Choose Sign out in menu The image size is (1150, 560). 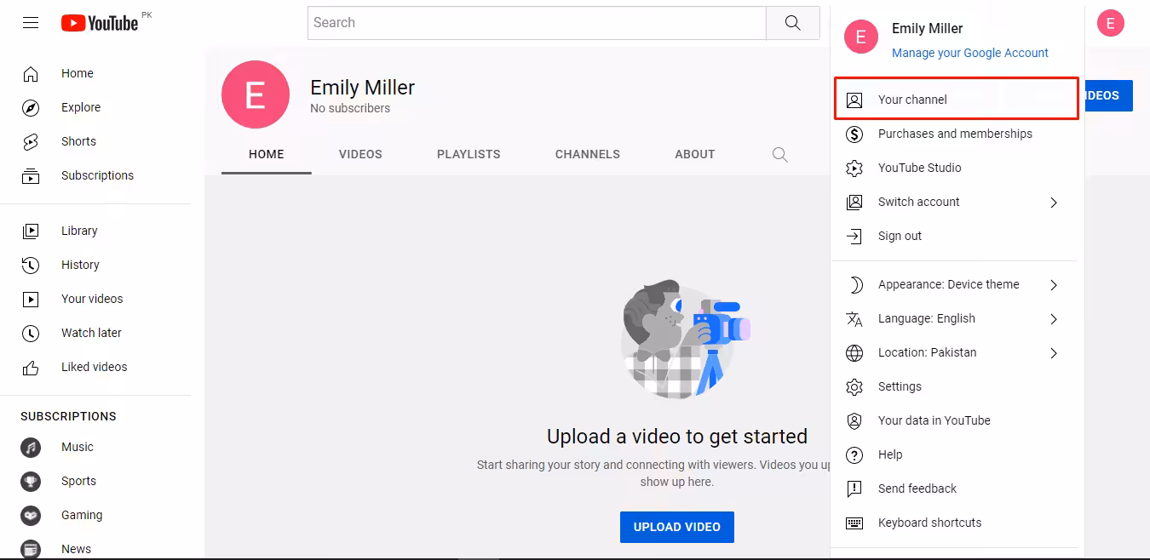pos(957,236)
